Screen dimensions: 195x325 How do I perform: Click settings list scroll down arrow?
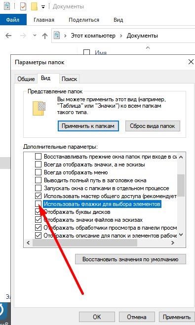pos(181,235)
